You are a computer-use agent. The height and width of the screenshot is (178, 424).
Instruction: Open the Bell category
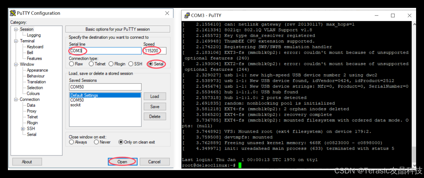[x=30, y=53]
